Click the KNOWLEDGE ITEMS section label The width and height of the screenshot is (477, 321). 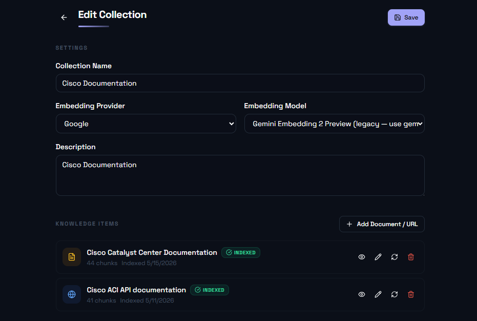coord(87,224)
